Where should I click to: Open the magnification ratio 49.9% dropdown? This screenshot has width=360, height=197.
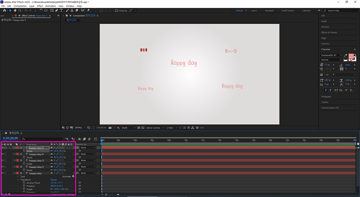coord(80,127)
